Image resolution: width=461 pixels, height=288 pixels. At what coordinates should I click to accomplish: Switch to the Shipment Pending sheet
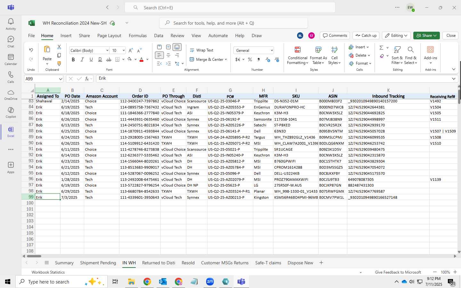click(98, 263)
